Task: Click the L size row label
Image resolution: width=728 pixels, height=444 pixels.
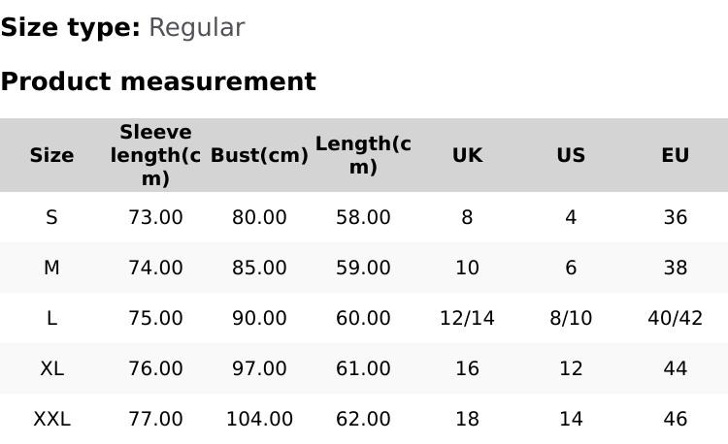Action: 51,318
